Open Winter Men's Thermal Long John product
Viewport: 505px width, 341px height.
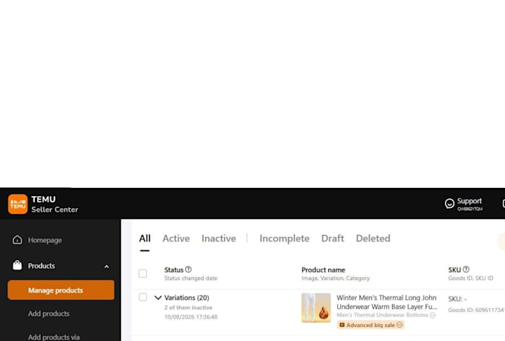[x=387, y=302]
